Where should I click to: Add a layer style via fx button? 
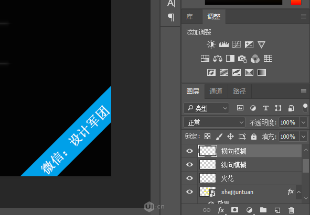(221, 210)
